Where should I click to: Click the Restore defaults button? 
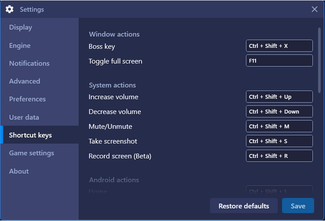(244, 206)
